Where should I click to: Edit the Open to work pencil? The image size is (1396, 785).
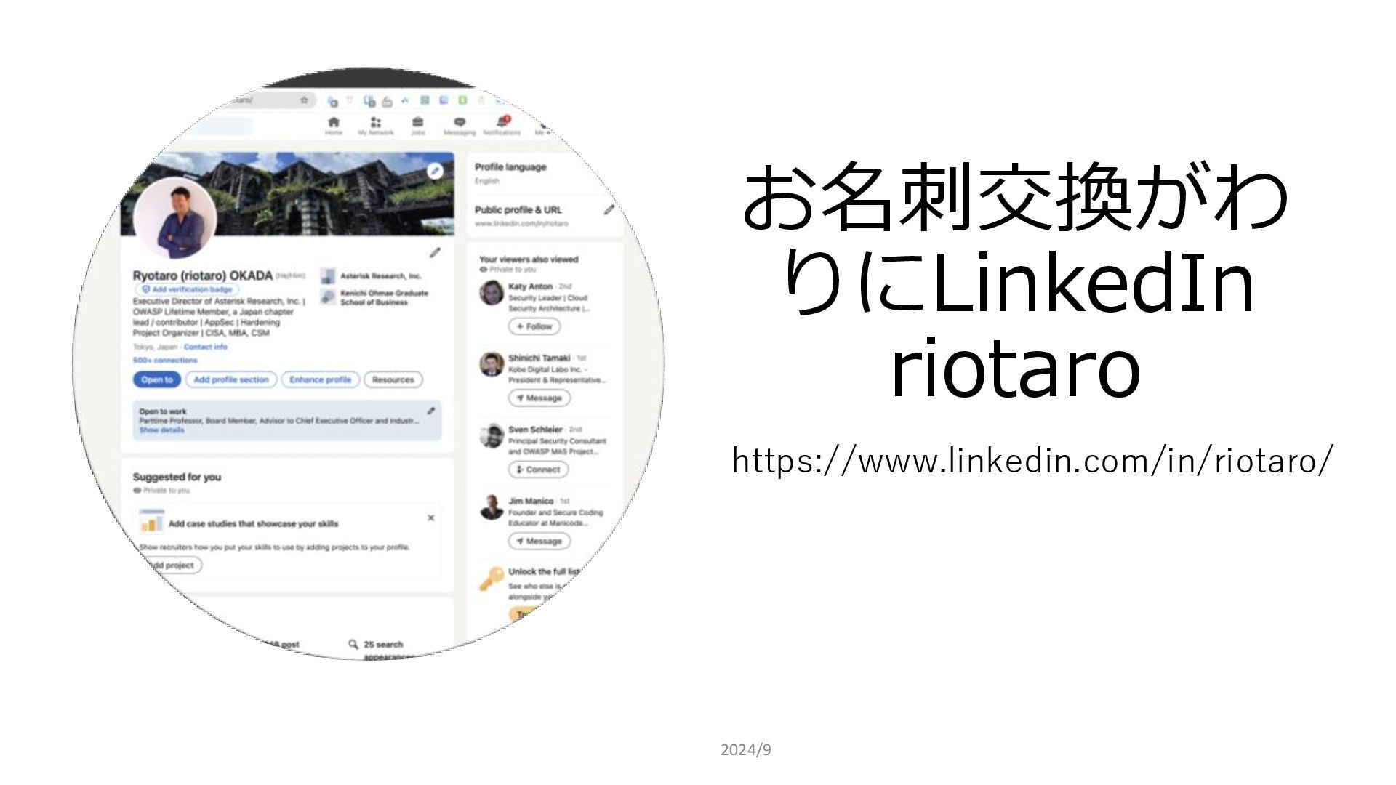point(431,411)
